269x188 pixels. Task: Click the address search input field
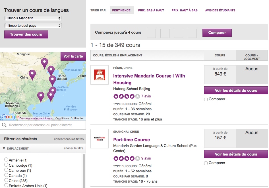tap(45, 125)
